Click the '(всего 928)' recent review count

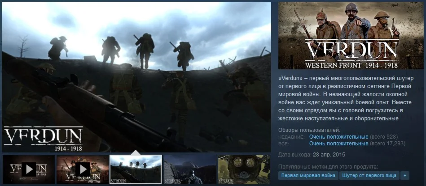tap(384, 137)
